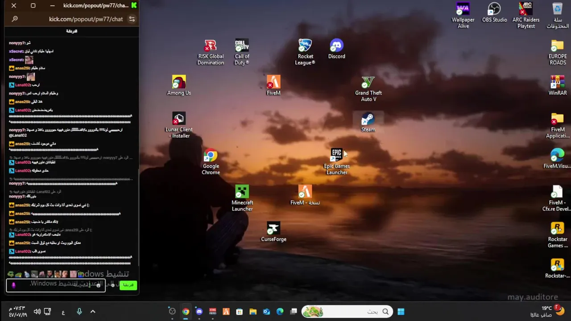This screenshot has width=571, height=321.
Task: Select the Epic Games Launcher icon
Action: tap(336, 162)
